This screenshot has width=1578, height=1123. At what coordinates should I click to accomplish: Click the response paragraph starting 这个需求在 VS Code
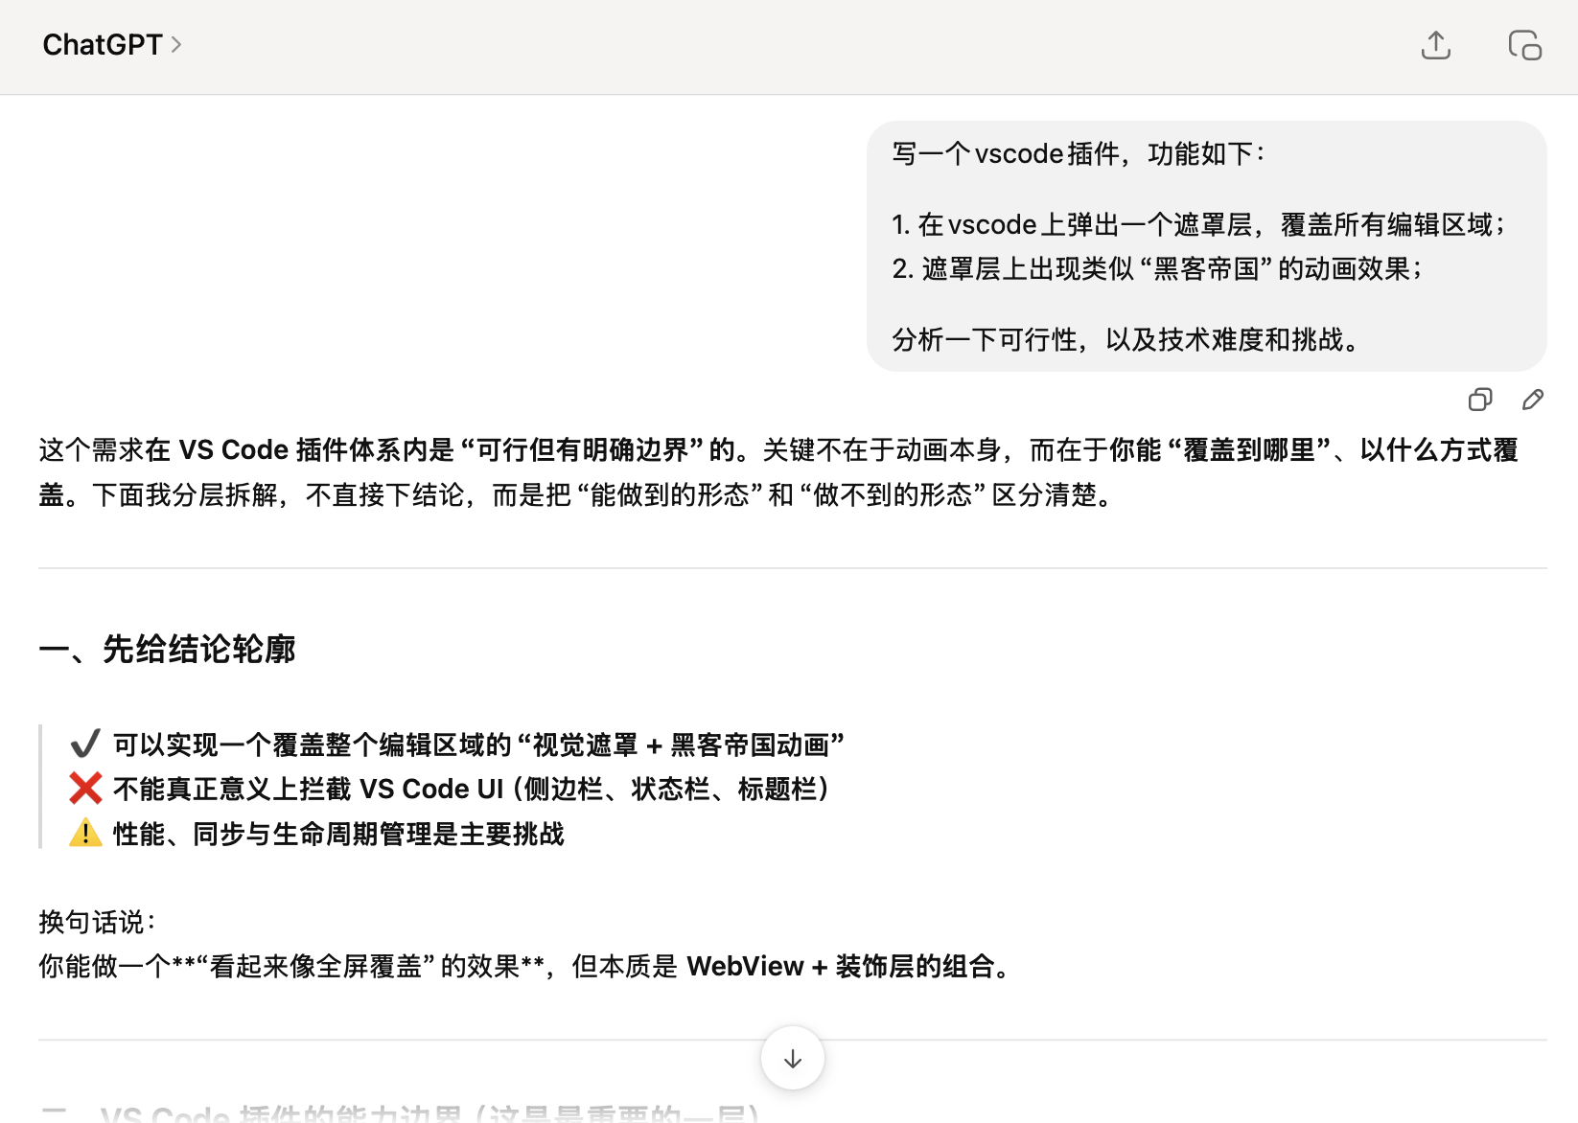pos(777,471)
